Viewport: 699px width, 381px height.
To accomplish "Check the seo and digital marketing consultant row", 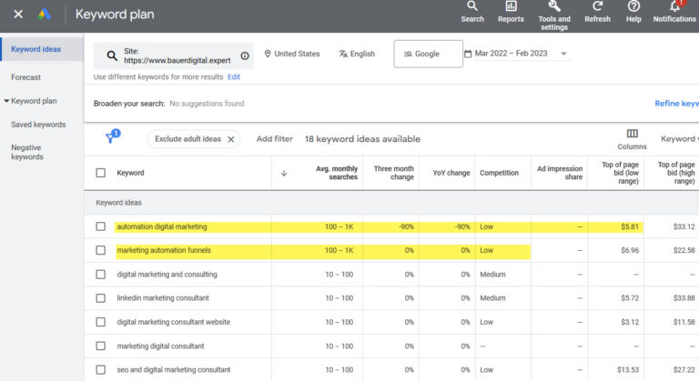I will point(101,370).
